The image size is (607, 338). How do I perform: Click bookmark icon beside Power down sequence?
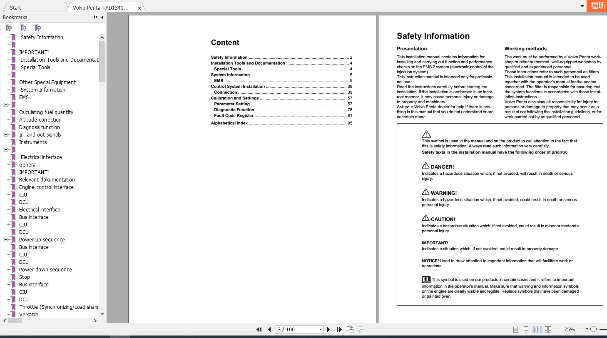pyautogui.click(x=13, y=269)
